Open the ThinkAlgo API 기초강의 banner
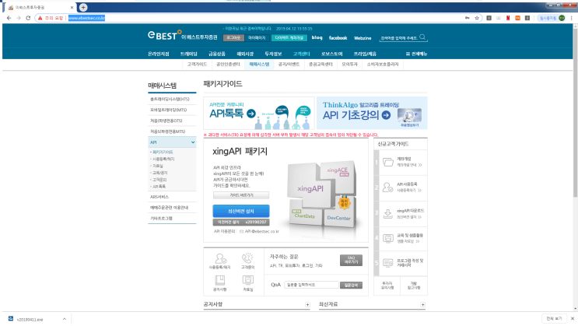Viewport: 578px width, 326px height. coord(372,113)
